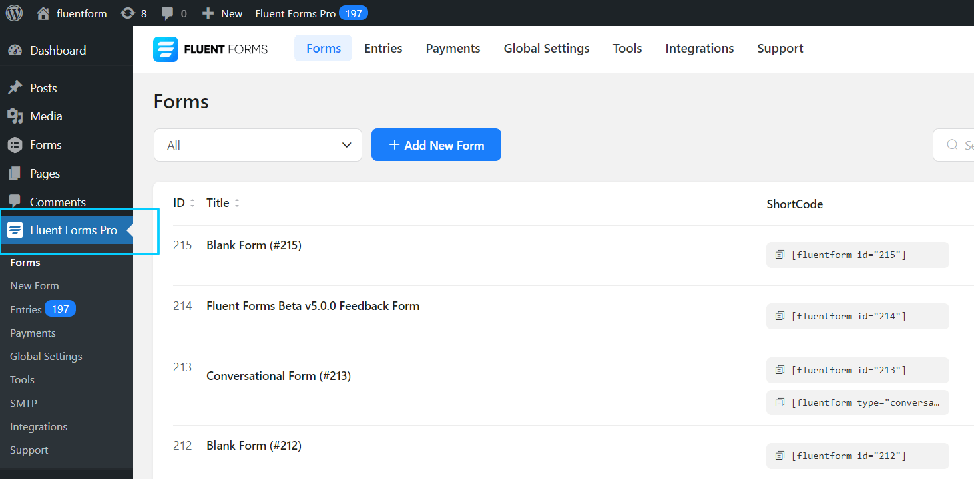This screenshot has height=479, width=974.
Task: Open the All form filter dropdown
Action: click(258, 144)
